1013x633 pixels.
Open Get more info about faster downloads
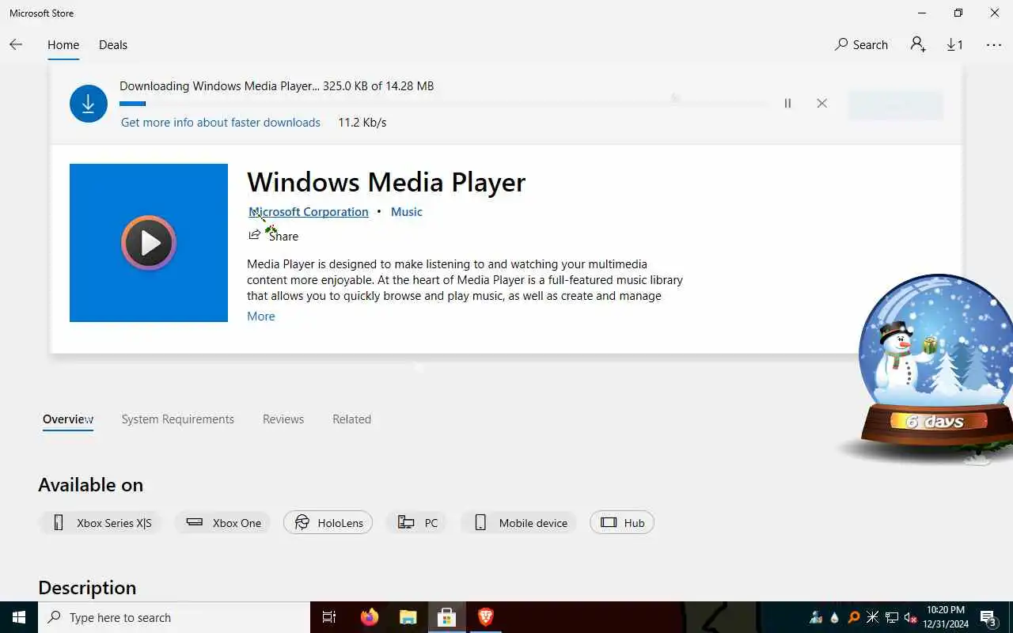221,123
